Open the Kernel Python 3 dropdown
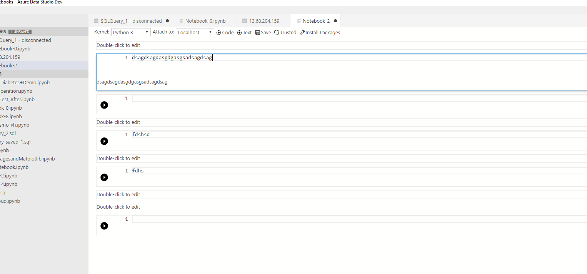Screen dimensions: 587x274 [x=131, y=32]
